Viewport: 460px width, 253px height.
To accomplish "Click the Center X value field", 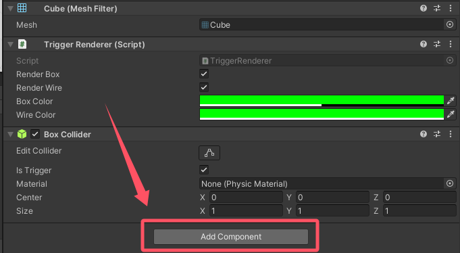I will (246, 197).
